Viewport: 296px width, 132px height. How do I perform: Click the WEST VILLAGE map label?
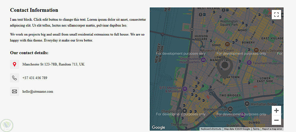pyautogui.click(x=209, y=9)
